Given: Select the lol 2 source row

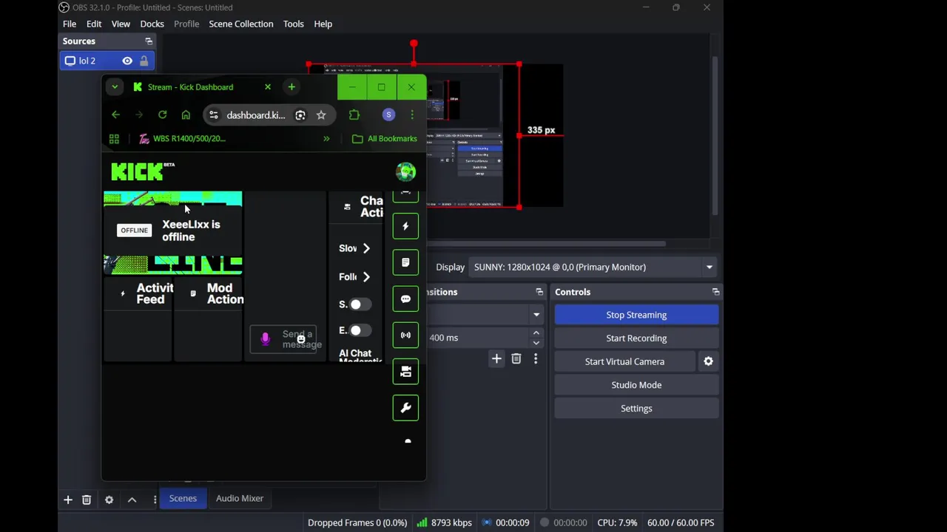Looking at the screenshot, I should point(107,61).
